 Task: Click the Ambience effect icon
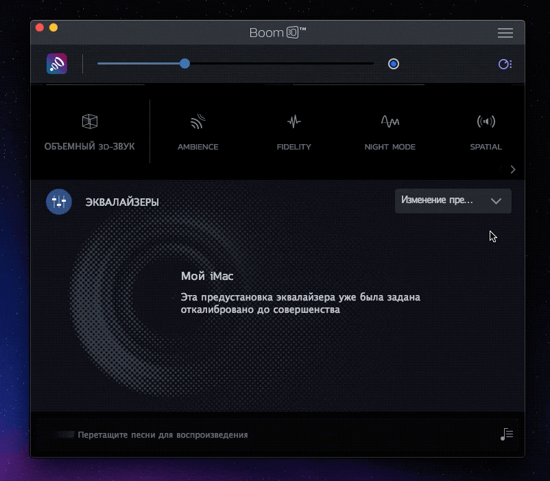click(198, 121)
